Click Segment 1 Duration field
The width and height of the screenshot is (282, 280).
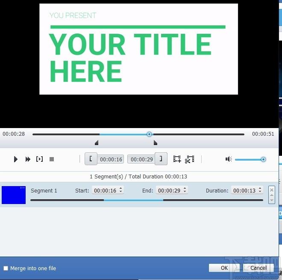(244, 190)
